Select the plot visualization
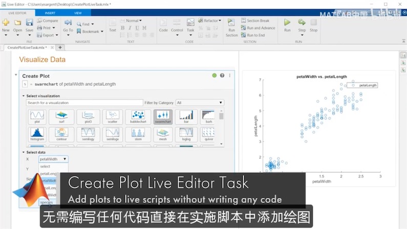The image size is (407, 229). [37, 117]
